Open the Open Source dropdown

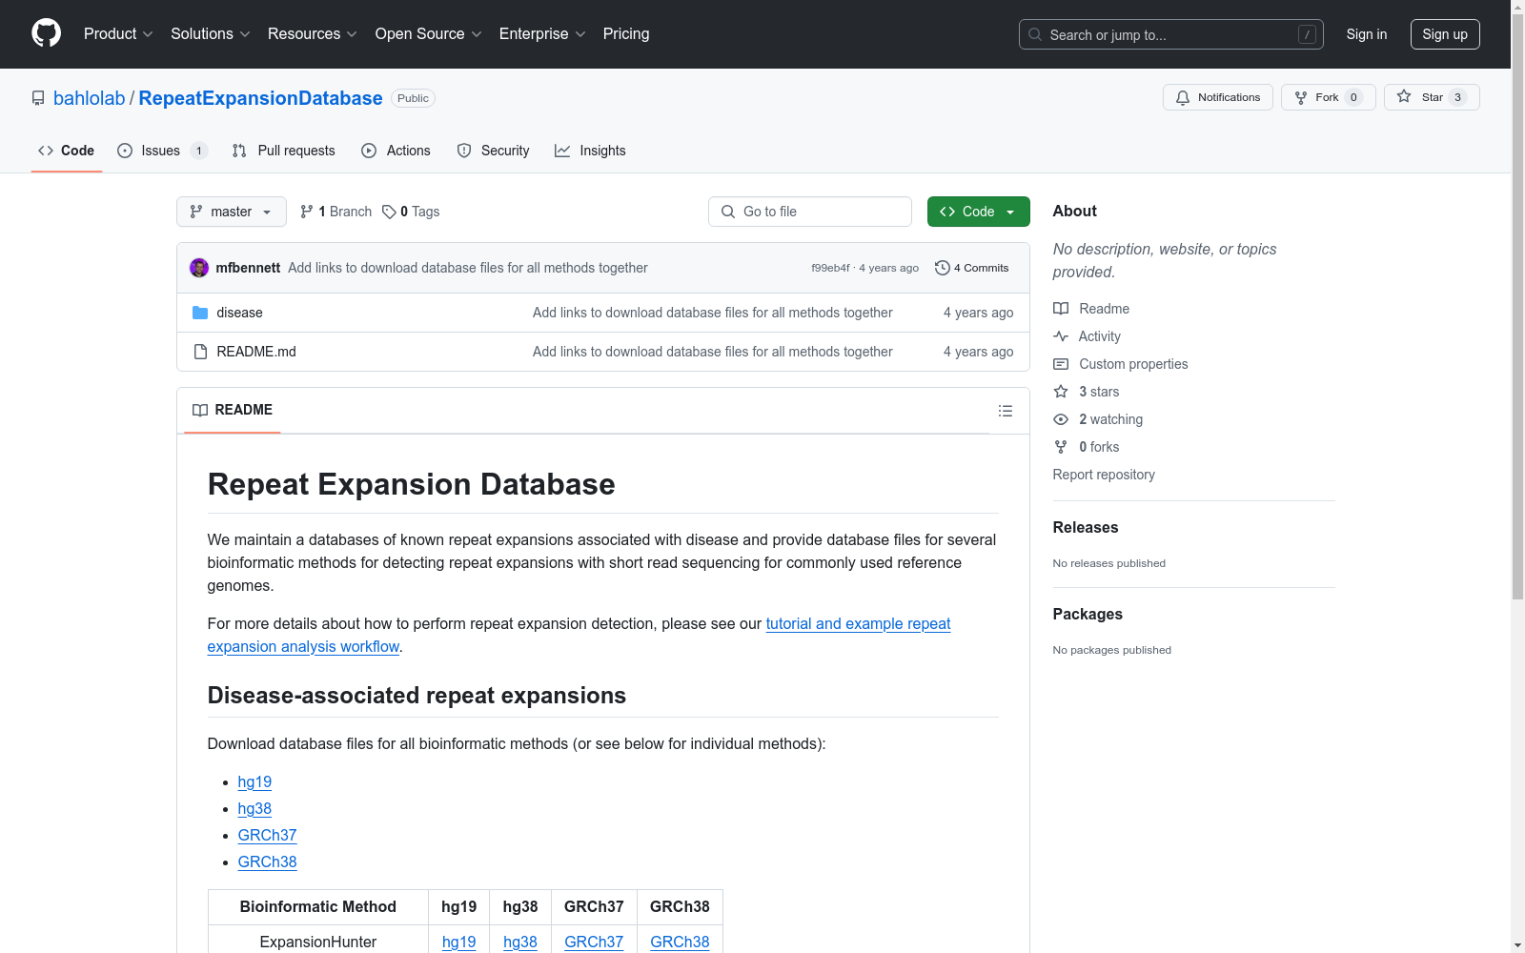tap(429, 34)
